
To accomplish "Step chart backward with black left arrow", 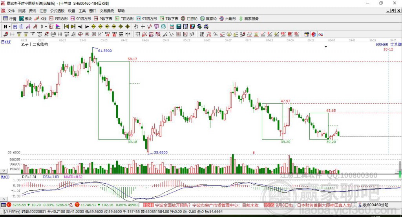I will (80, 27).
